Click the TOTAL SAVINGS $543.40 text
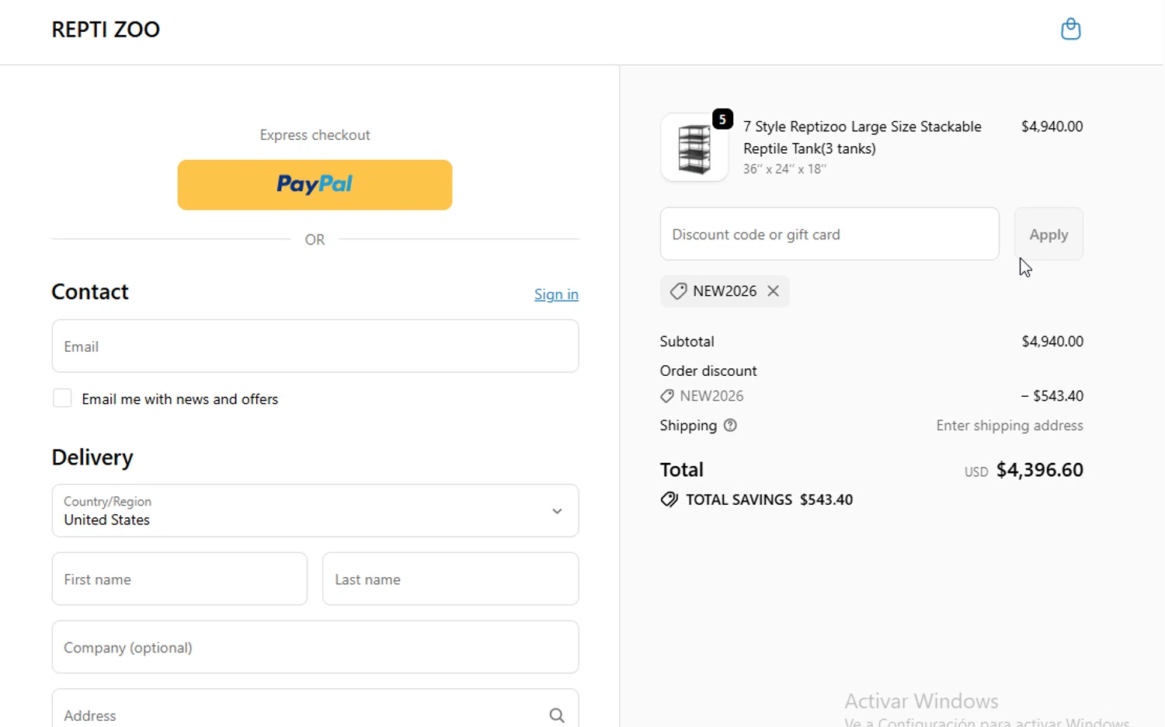The image size is (1165, 727). [x=769, y=499]
